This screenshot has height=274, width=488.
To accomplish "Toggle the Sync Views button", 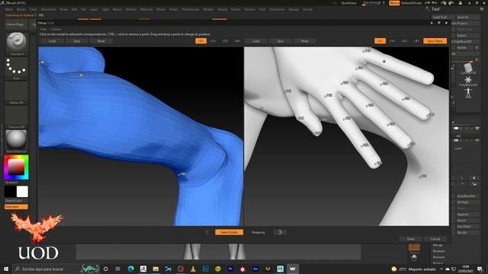I will click(x=435, y=41).
